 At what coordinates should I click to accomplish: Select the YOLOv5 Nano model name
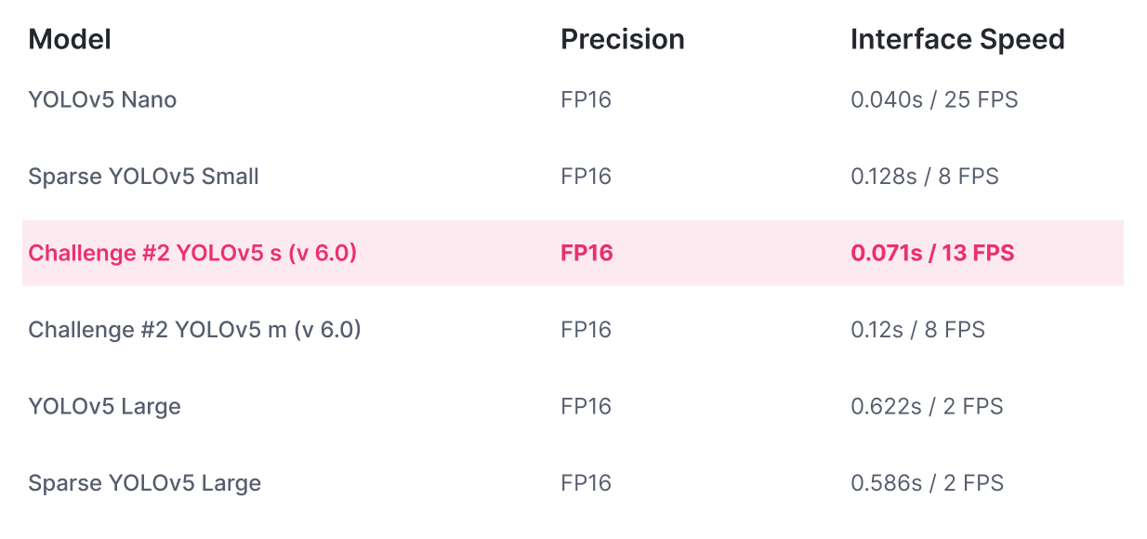tap(102, 99)
